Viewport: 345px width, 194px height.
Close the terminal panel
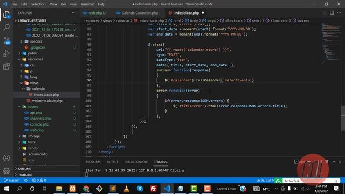point(340,162)
